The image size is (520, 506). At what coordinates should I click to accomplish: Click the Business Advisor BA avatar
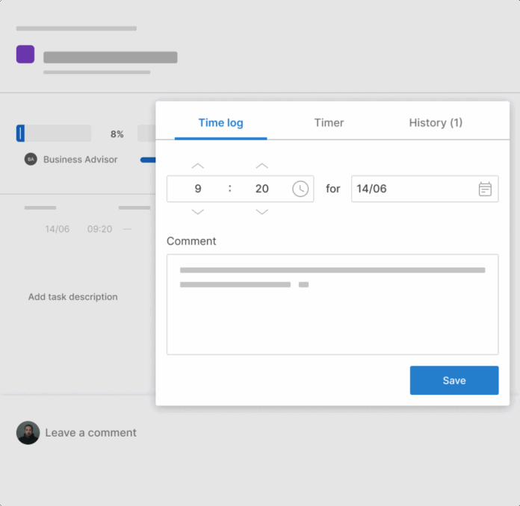(x=31, y=159)
